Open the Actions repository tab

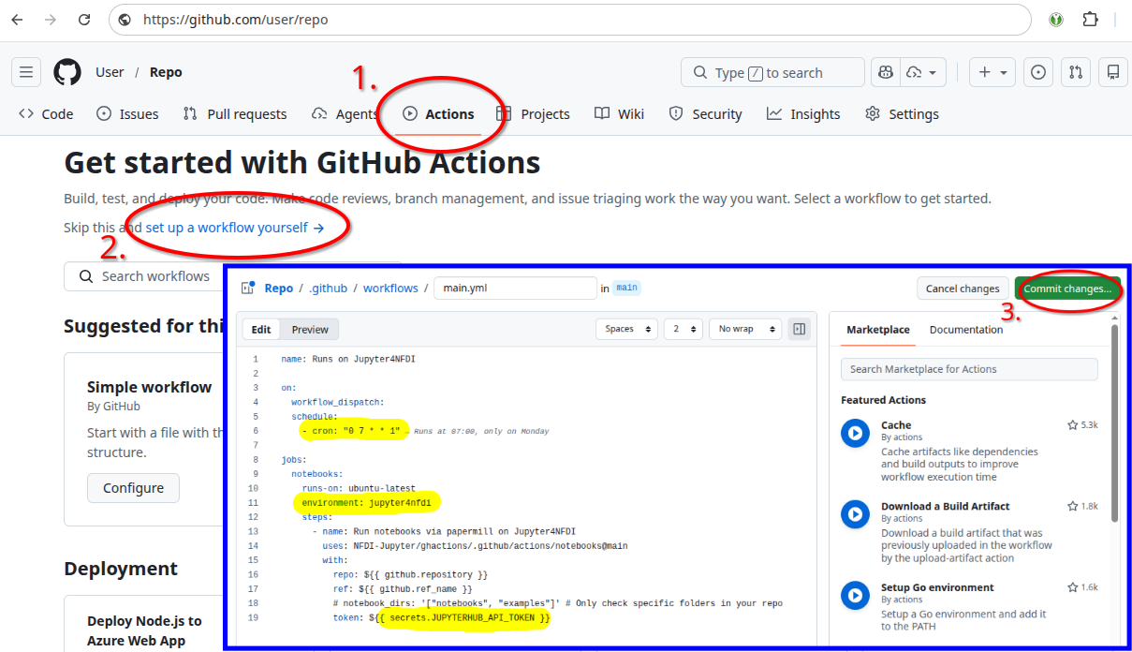439,114
